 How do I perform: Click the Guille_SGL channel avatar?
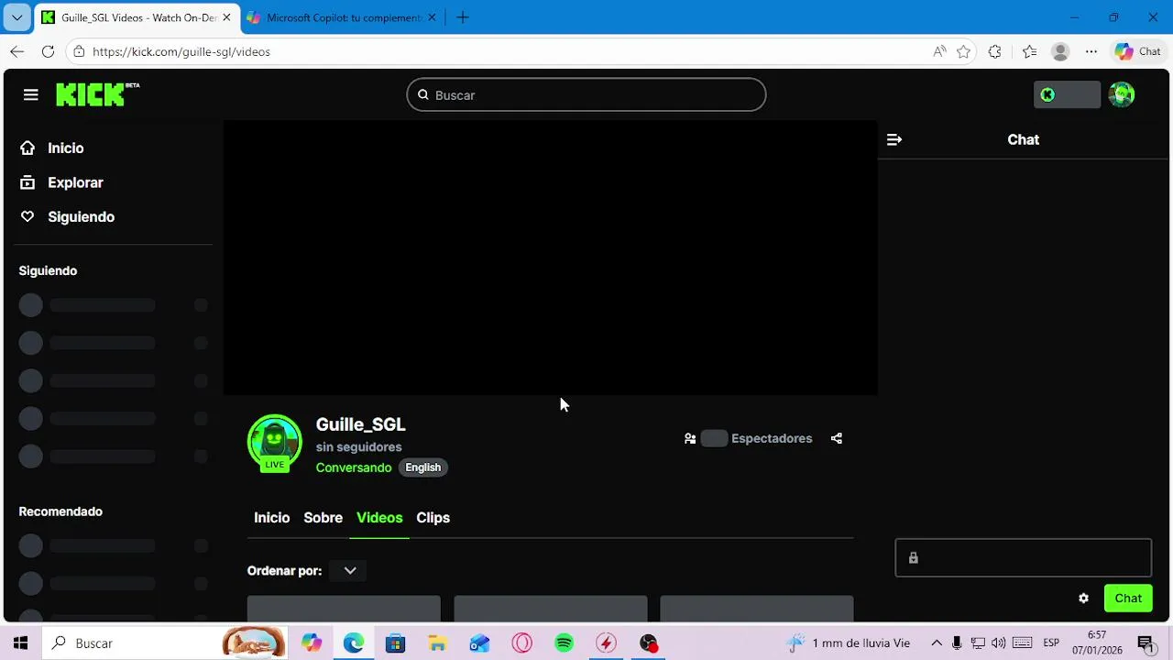275,442
